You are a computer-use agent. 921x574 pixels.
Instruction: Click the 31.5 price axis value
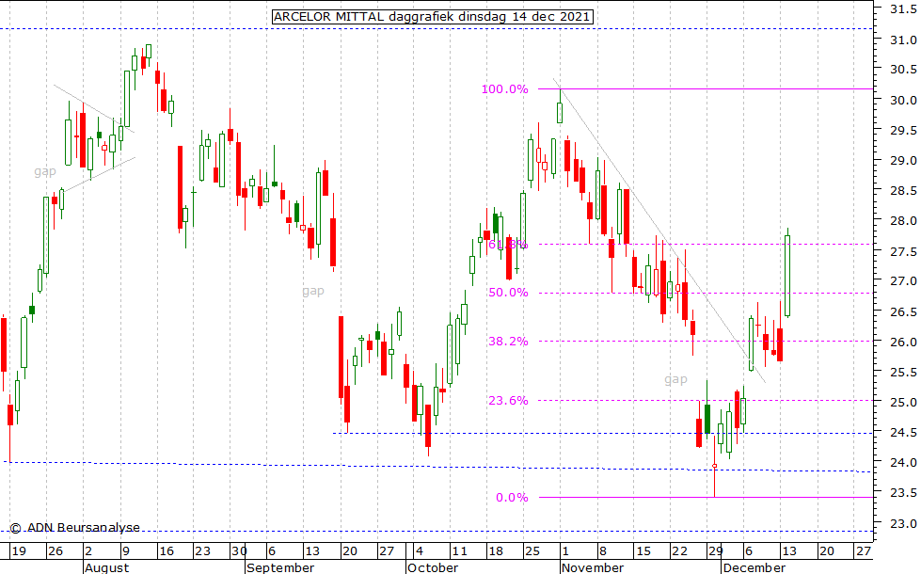coord(903,8)
